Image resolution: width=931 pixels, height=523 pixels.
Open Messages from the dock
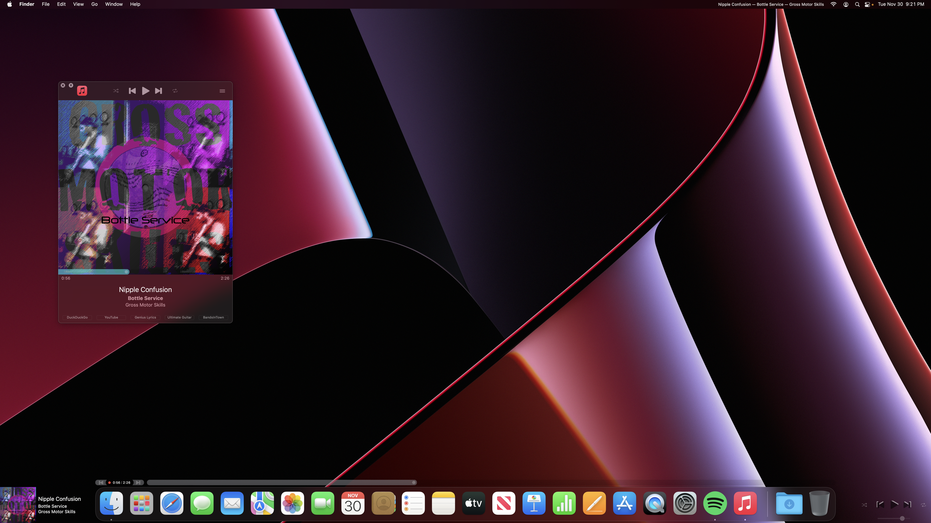[202, 503]
